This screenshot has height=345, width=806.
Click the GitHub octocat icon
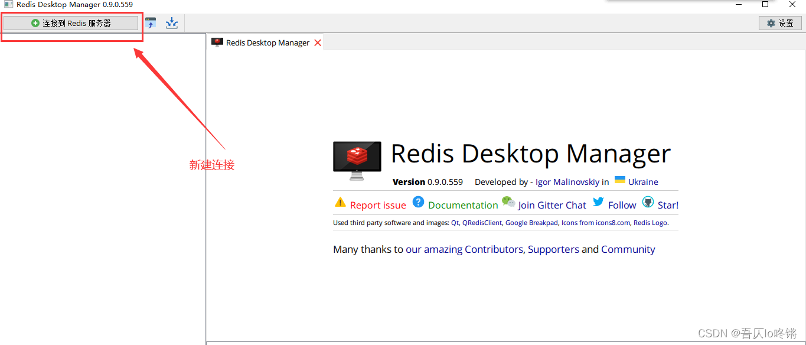coord(648,202)
